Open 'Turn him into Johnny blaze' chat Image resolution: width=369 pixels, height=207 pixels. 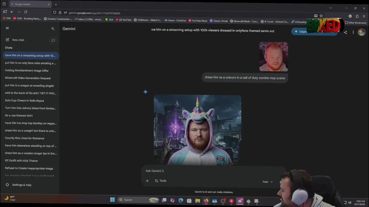click(x=30, y=108)
